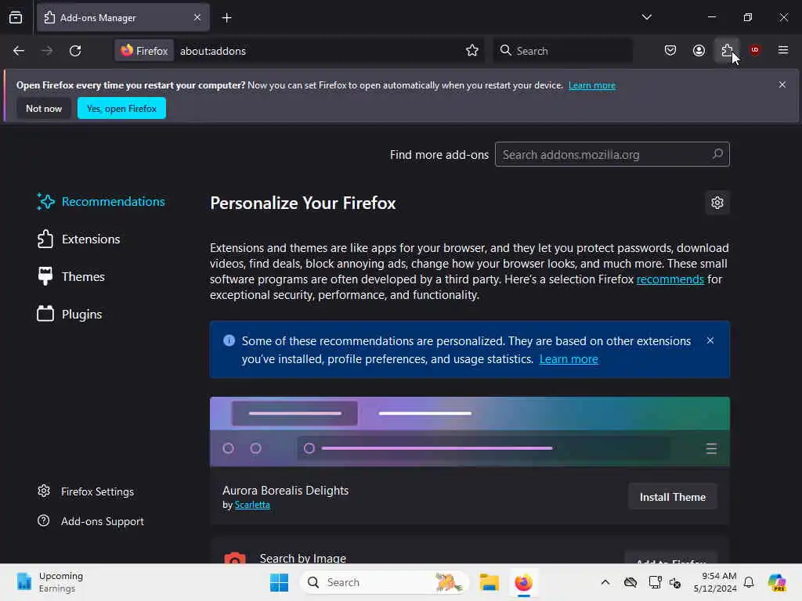This screenshot has height=601, width=802.
Task: Open the Windows Start menu
Action: 280,582
